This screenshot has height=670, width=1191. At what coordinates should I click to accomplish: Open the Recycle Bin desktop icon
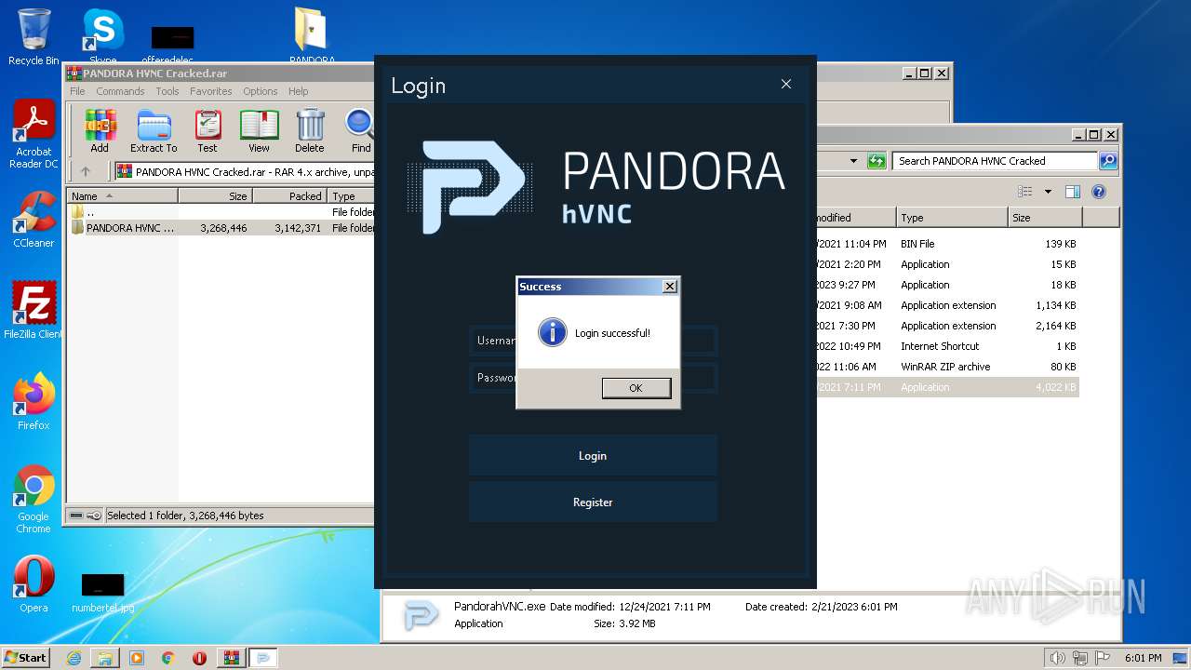[33, 37]
